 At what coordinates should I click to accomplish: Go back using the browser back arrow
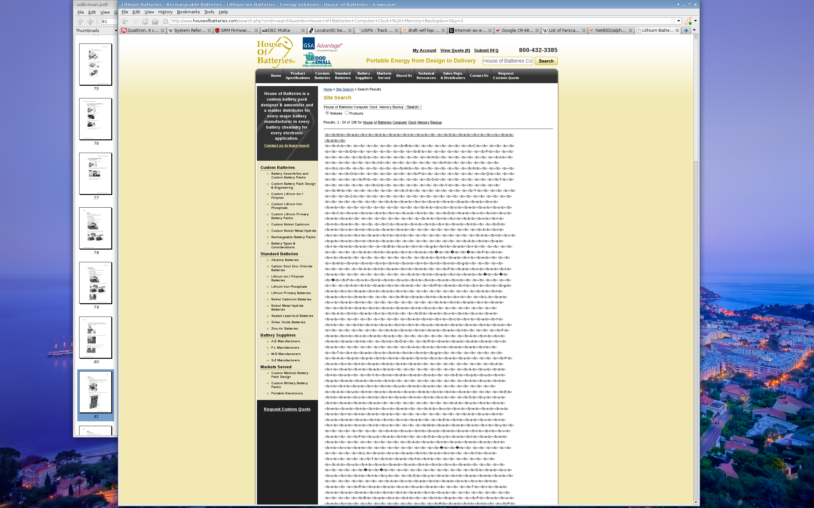tap(125, 21)
